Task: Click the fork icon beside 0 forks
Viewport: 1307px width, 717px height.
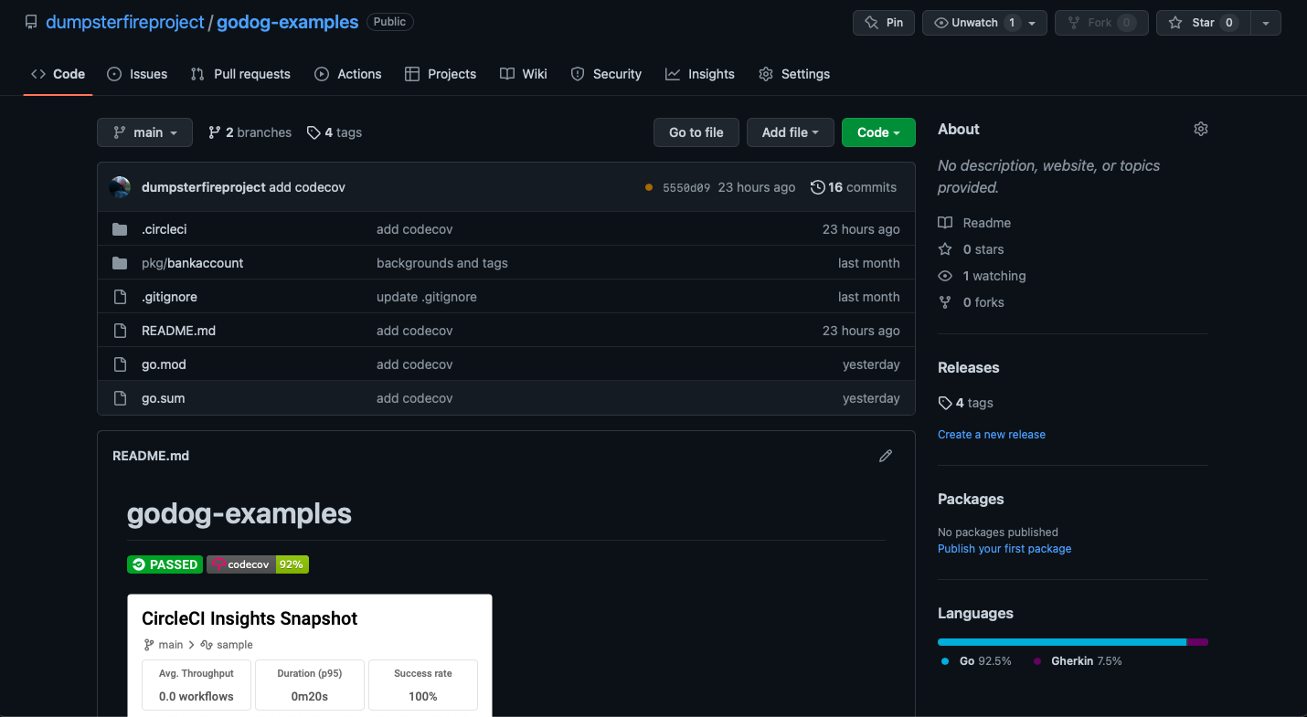Action: (x=945, y=302)
